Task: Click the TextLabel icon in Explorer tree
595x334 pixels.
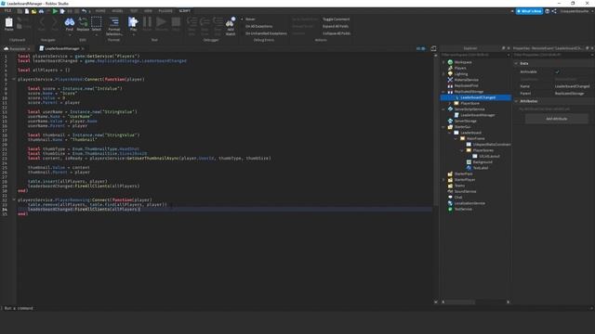Action: [x=469, y=168]
